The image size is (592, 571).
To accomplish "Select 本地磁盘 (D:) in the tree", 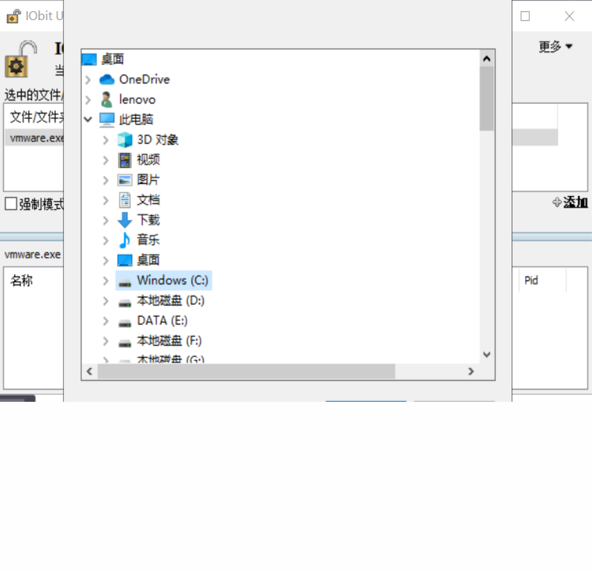I will tap(171, 301).
